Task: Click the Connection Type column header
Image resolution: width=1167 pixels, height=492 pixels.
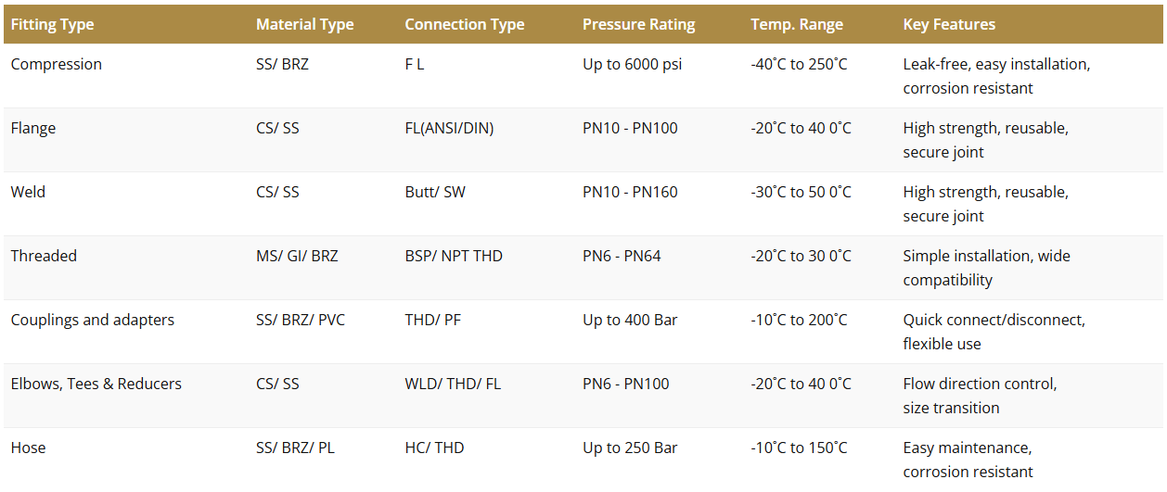Action: click(x=464, y=24)
